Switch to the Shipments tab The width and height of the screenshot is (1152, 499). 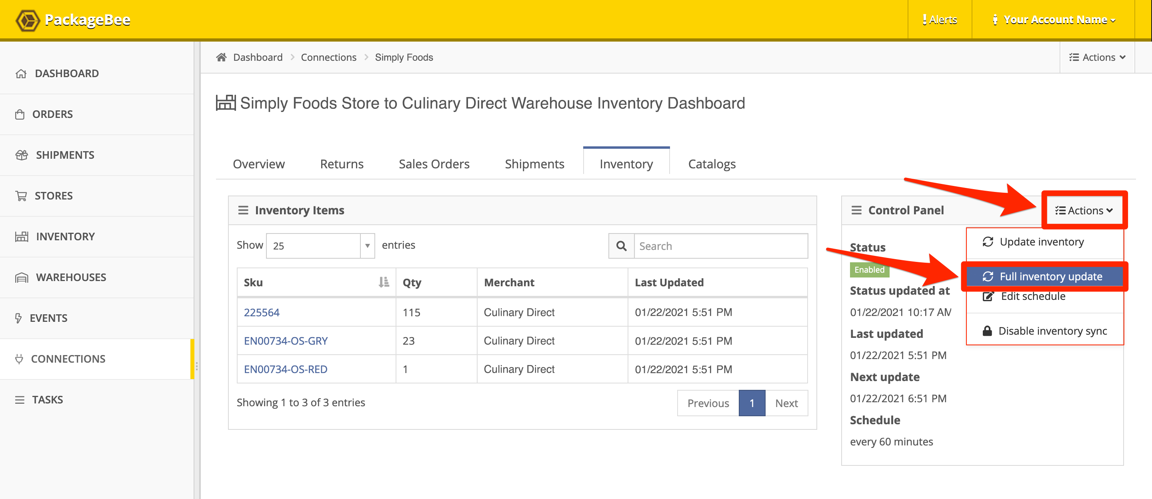[534, 164]
